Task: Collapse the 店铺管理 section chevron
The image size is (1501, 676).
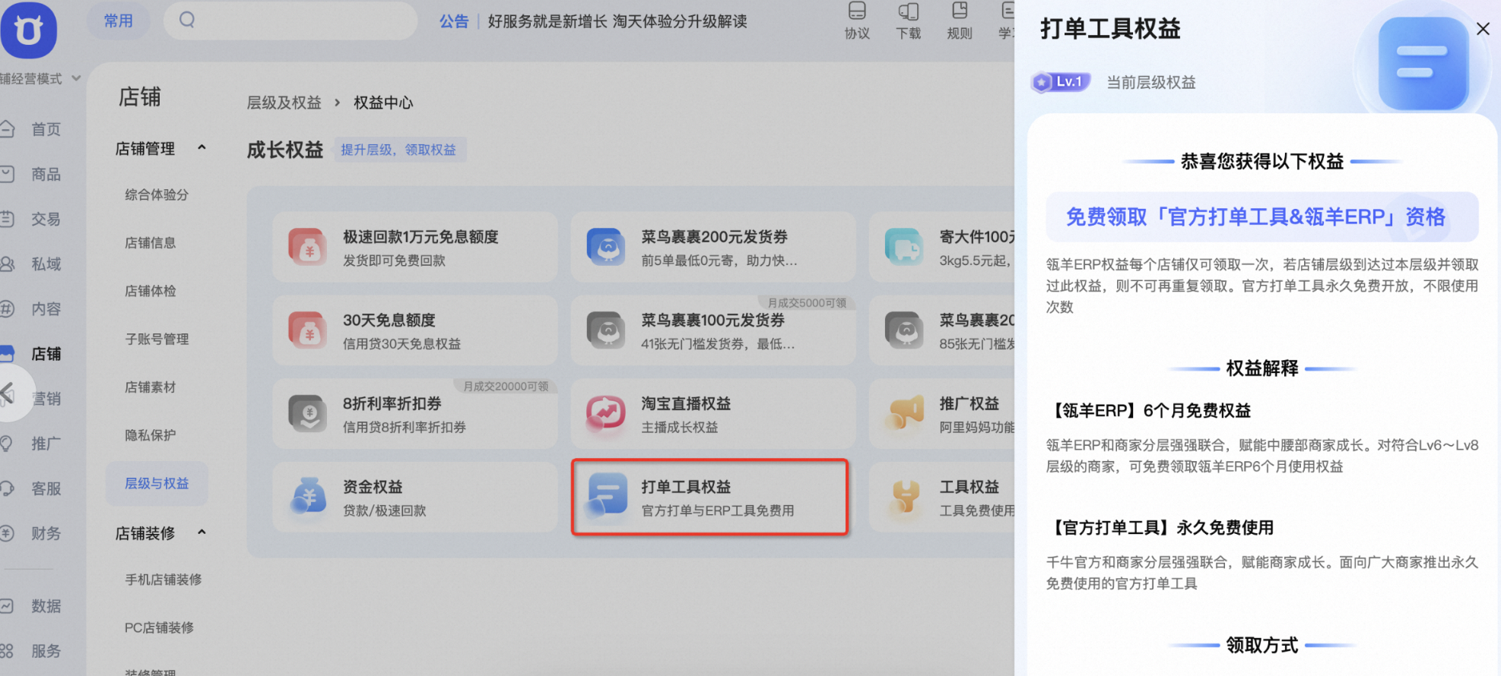Action: point(202,147)
